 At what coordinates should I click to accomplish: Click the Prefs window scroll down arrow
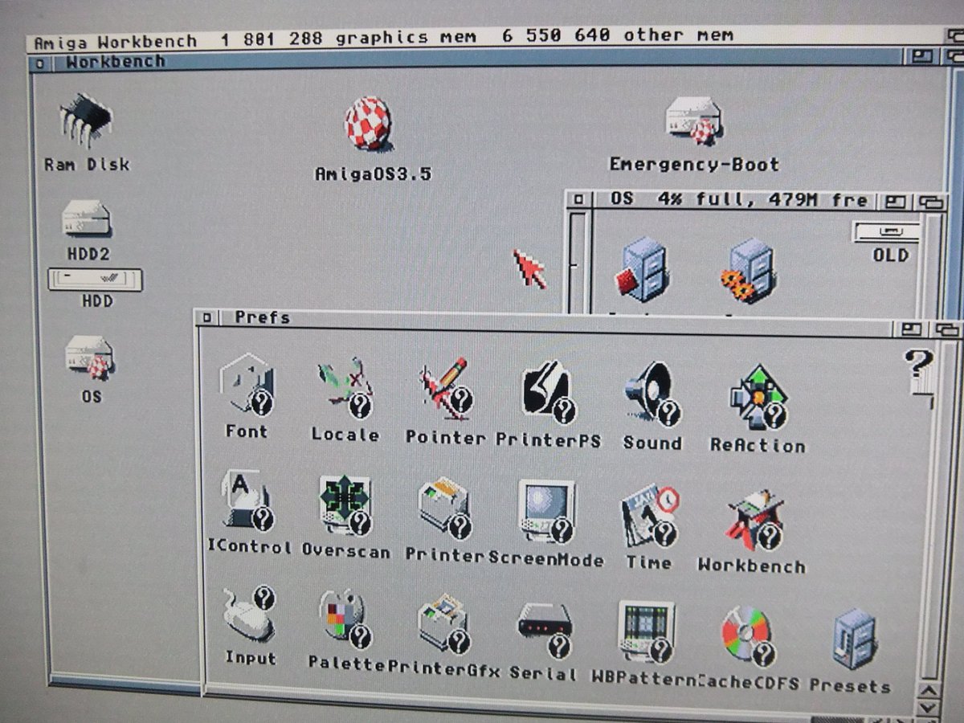pos(928,708)
